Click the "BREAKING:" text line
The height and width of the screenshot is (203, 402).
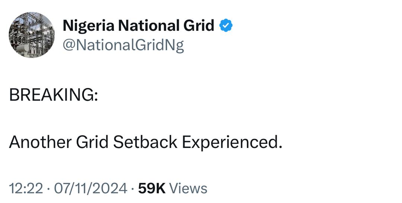click(54, 95)
